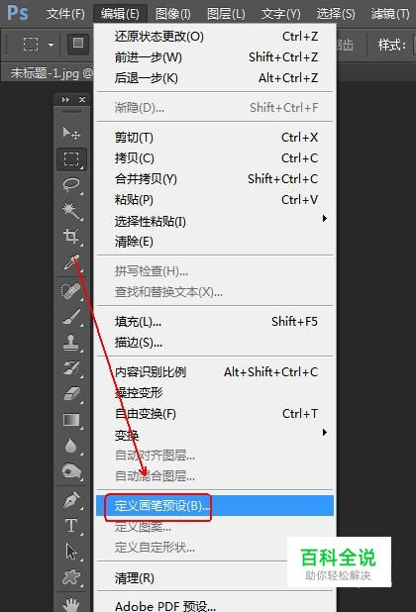Viewport: 416px width, 612px height.
Task: Expand toolbox to two columns arrows
Action: pyautogui.click(x=65, y=100)
